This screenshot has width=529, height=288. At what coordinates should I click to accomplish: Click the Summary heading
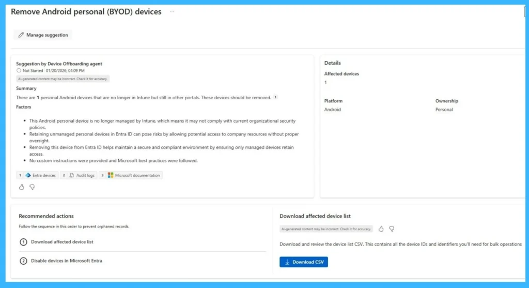pos(26,88)
